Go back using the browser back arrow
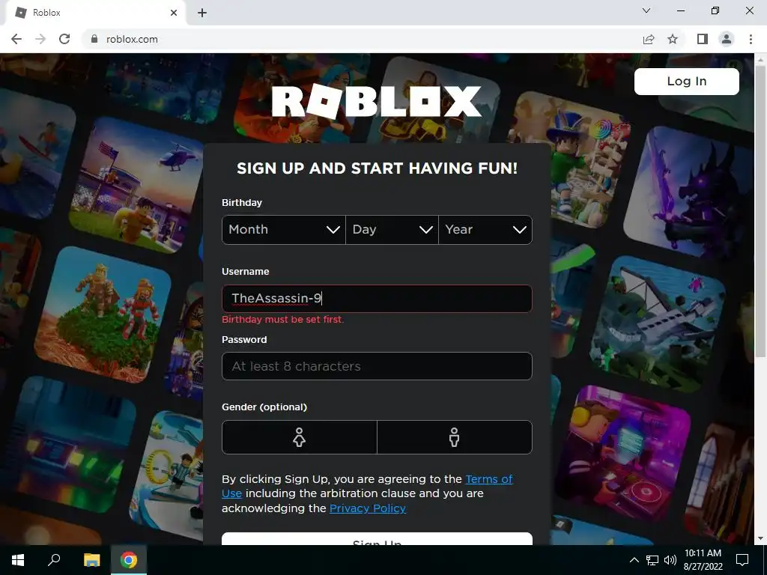This screenshot has height=575, width=767. pyautogui.click(x=16, y=39)
